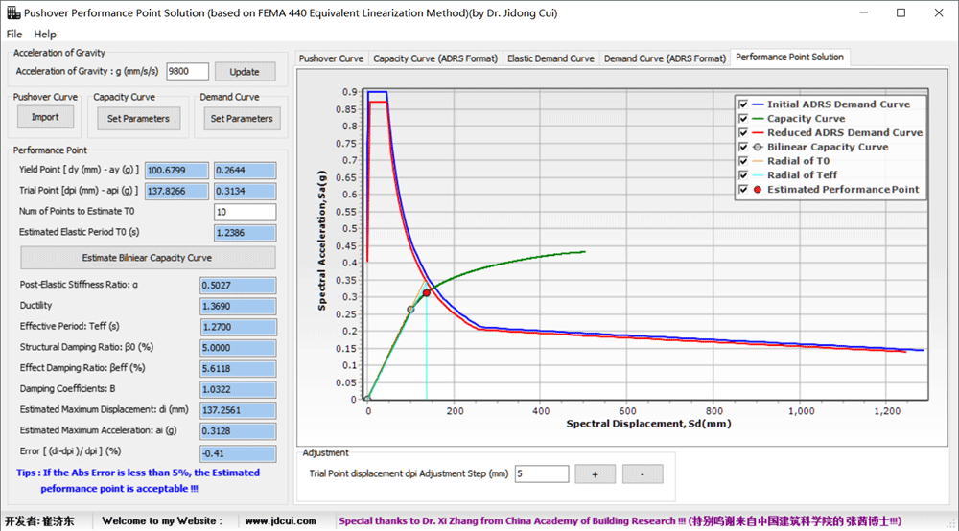Click the app icon in title bar
Screen dimensions: 959x531
tap(12, 12)
